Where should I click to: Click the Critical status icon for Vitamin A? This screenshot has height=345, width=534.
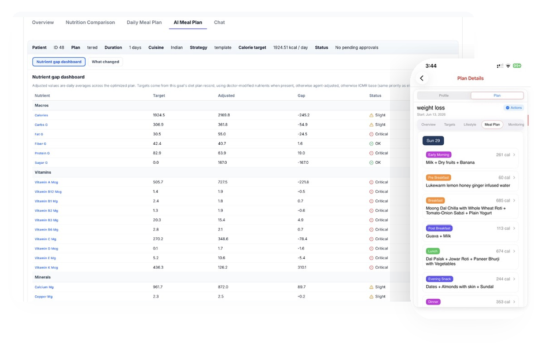coord(371,182)
